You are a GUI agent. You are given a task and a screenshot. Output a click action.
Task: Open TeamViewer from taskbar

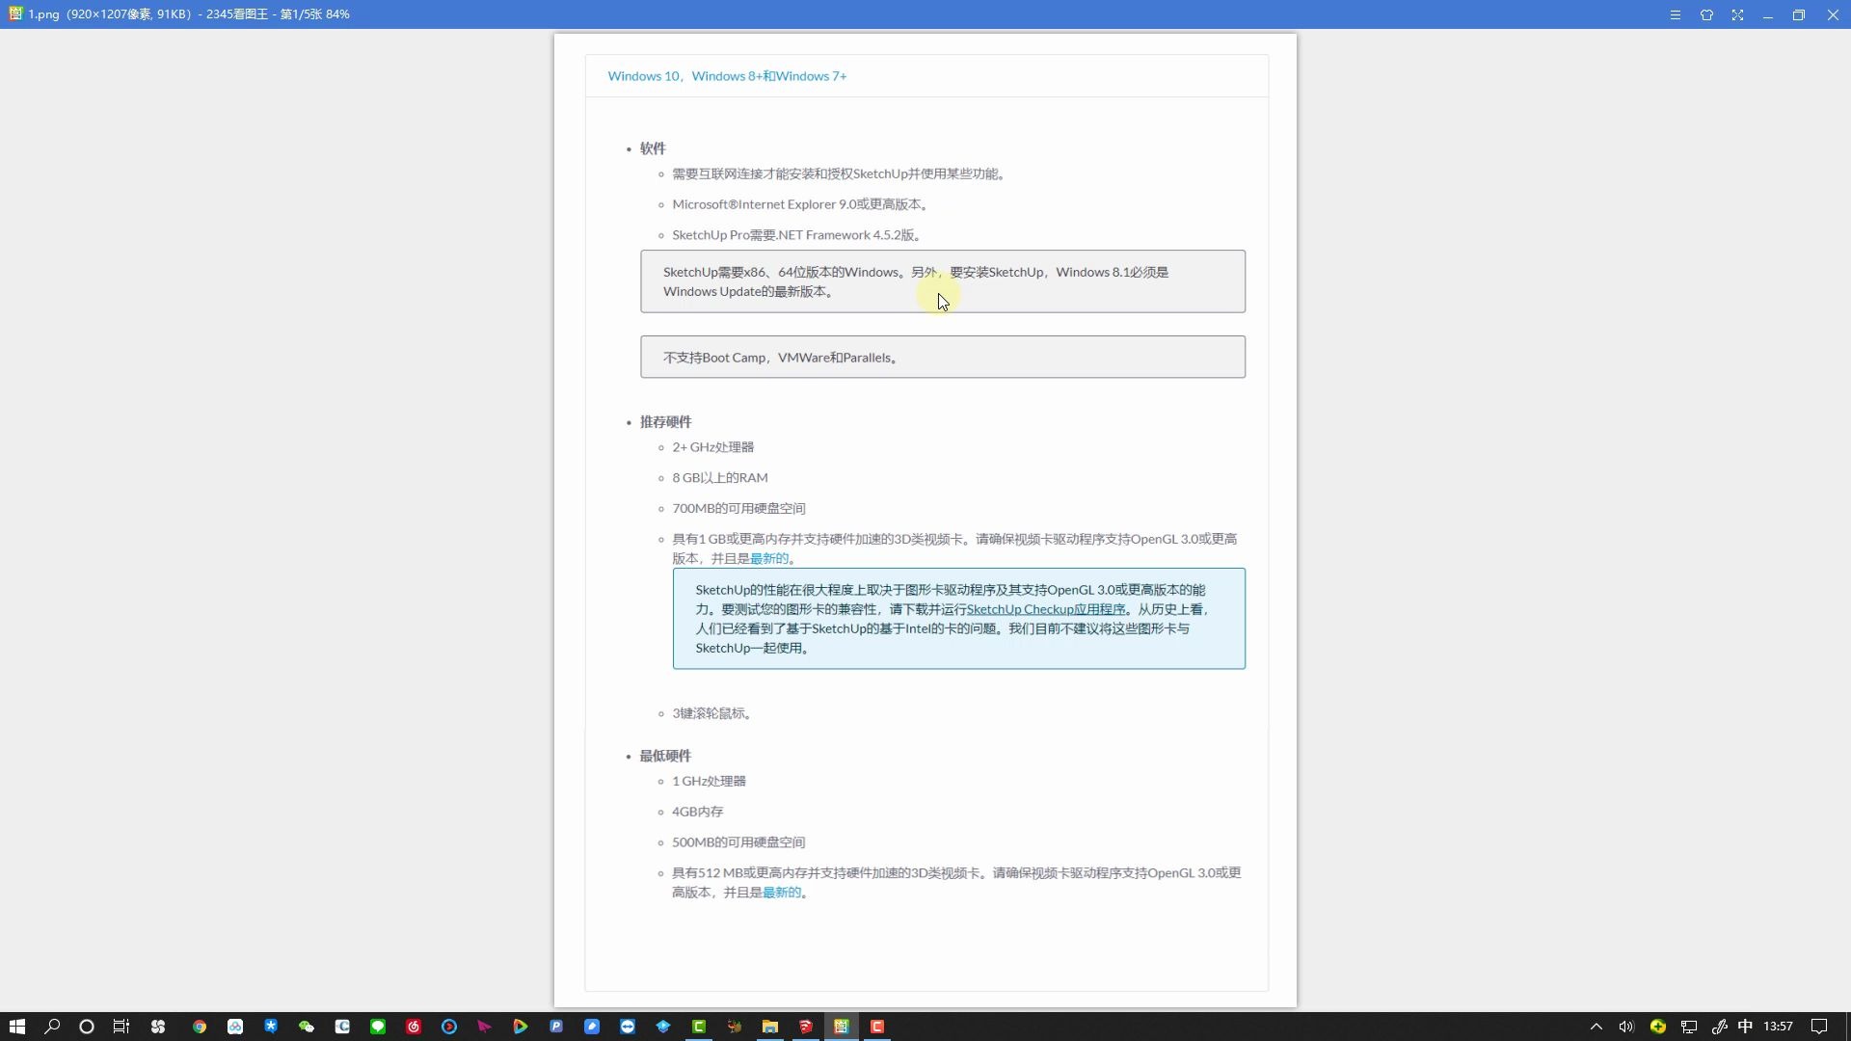628,1027
